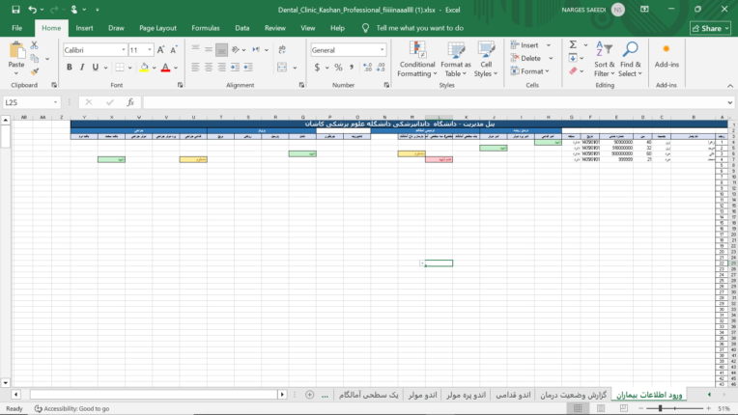The image size is (738, 415).
Task: Align text to the right
Action: (x=221, y=68)
